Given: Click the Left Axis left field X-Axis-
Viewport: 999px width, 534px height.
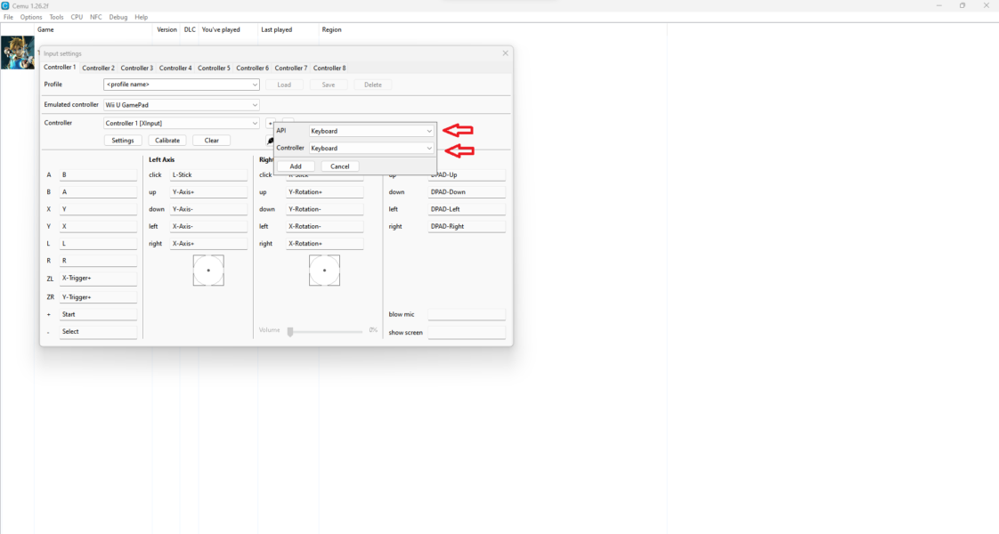Looking at the screenshot, I should click(208, 227).
